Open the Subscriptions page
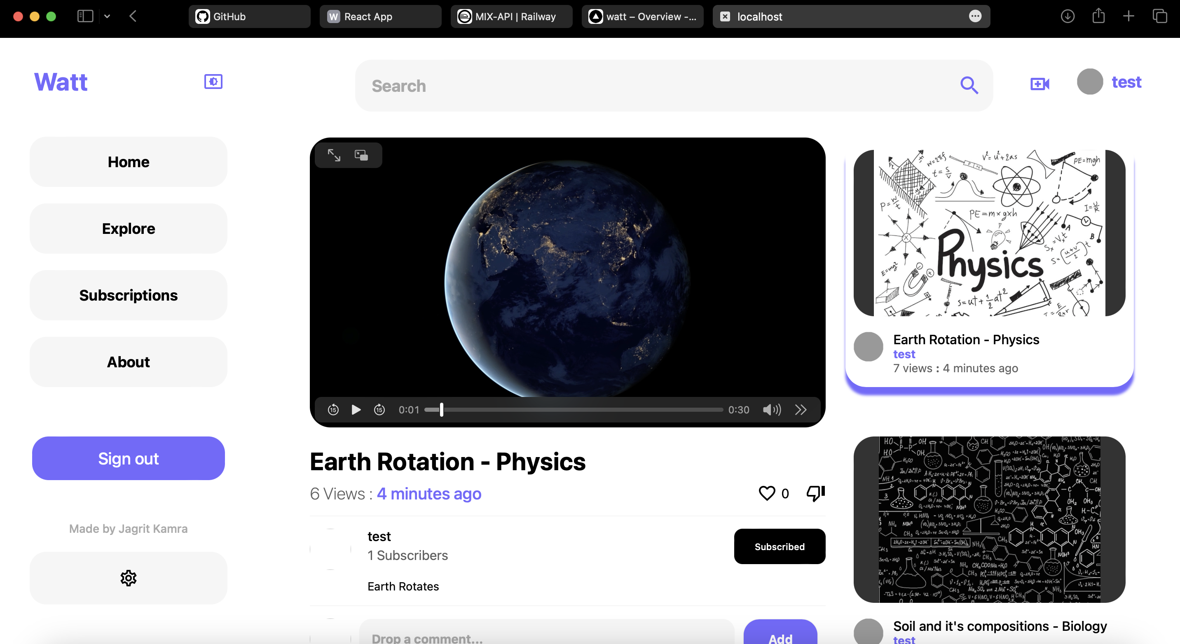This screenshot has width=1180, height=644. (x=128, y=295)
